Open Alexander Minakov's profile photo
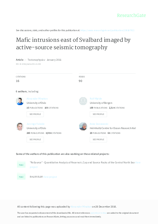 [x=20, y=101]
